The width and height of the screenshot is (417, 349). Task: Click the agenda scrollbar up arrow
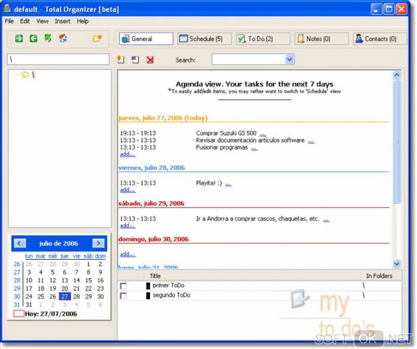coord(397,75)
